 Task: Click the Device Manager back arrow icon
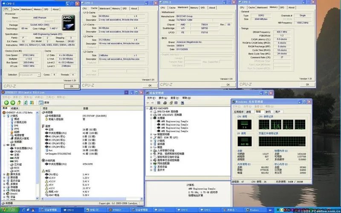click(148, 103)
